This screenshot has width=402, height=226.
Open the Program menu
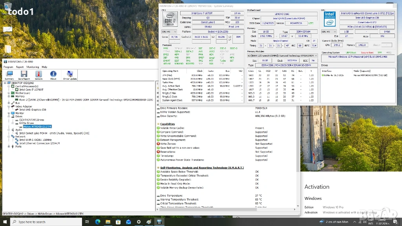(x=8, y=67)
